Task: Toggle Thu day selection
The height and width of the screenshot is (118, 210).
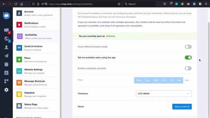Action: pyautogui.click(x=164, y=80)
